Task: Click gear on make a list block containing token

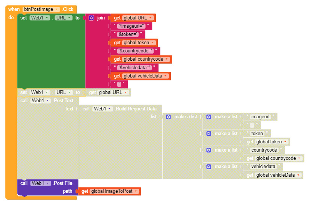Action: pos(209,134)
